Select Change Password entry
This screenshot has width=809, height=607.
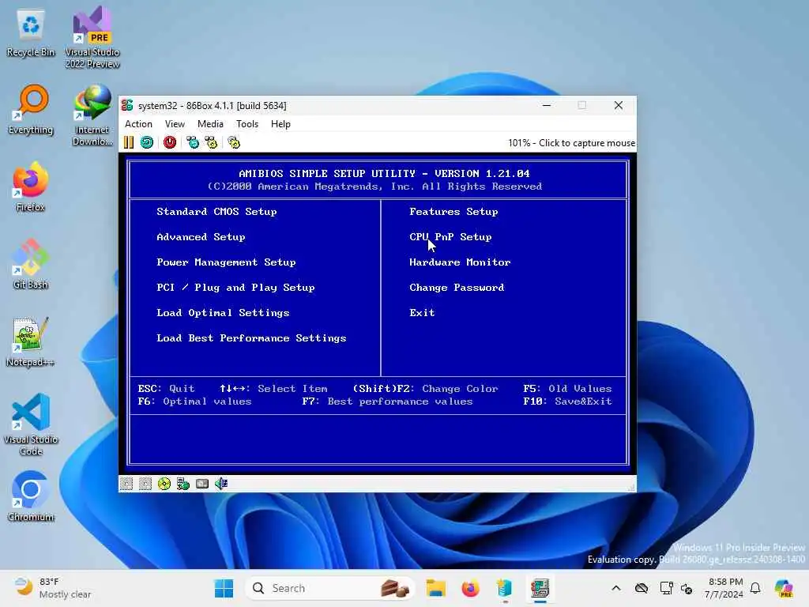(x=457, y=288)
